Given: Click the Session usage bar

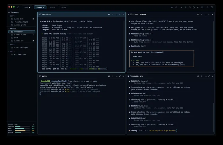Looking at the screenshot, I should pos(22,127).
